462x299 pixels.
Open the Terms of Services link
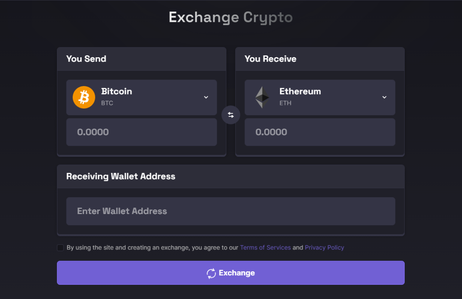(265, 248)
